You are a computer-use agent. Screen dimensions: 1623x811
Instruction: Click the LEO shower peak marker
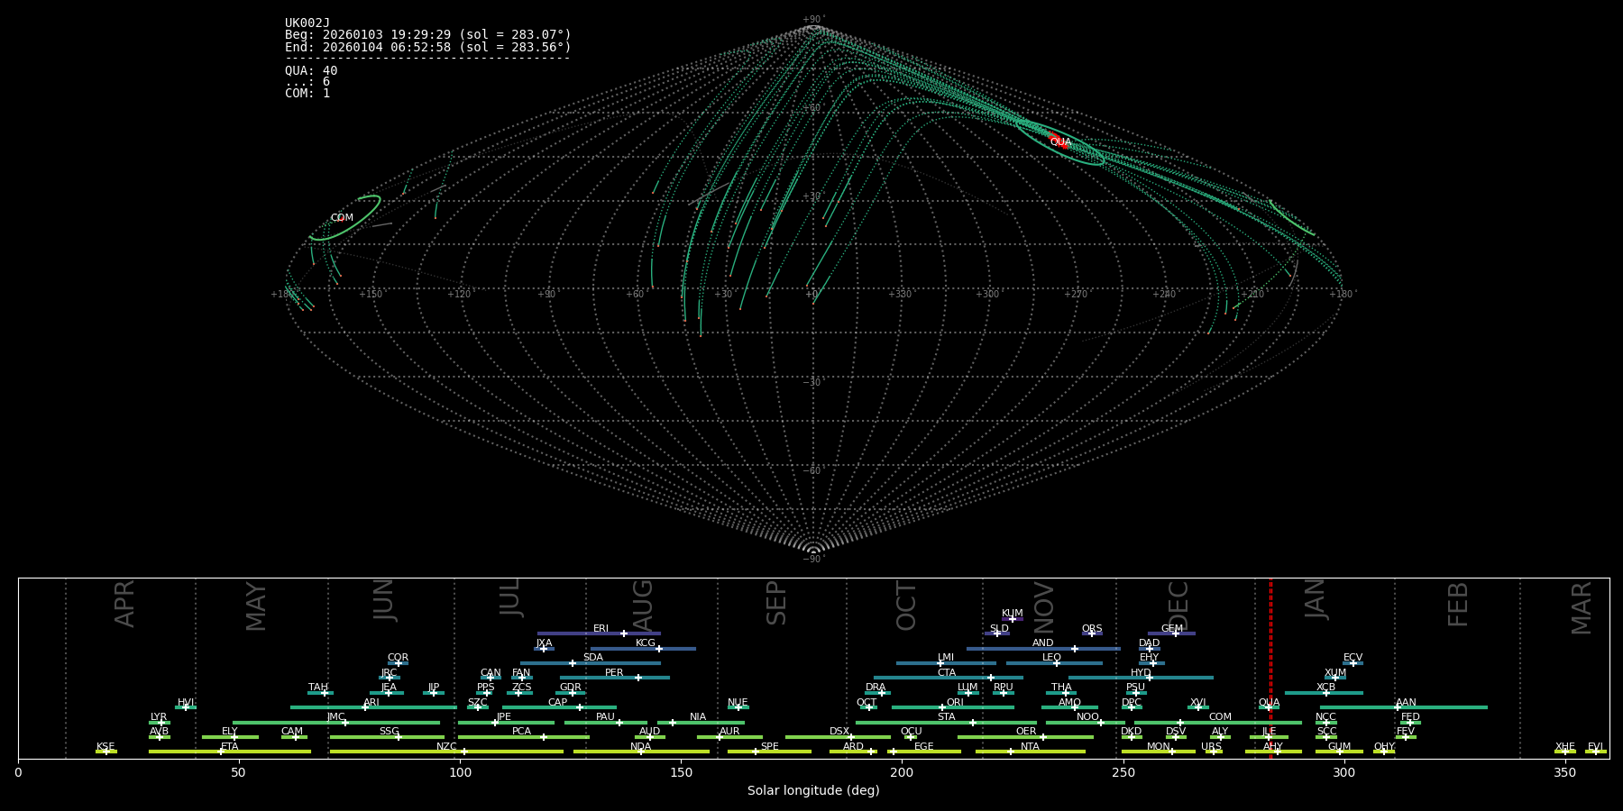click(x=1057, y=663)
